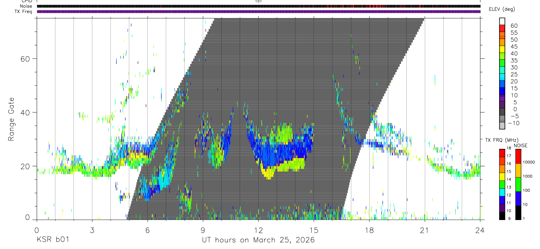Pick the blue ELEV segment between 15 and 20
540x249 pixels.
[503, 84]
